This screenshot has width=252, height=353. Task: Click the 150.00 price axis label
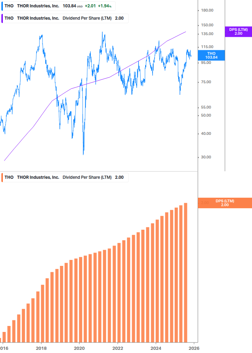[207, 25]
